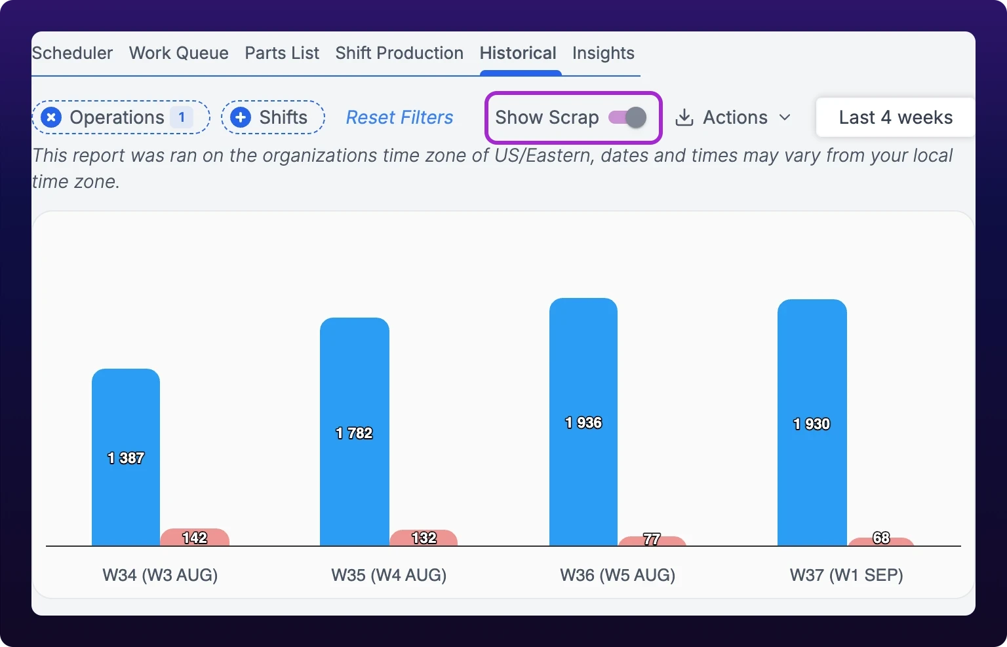This screenshot has height=647, width=1007.
Task: Click the W36 (W5 AUG) axis label
Action: [618, 575]
